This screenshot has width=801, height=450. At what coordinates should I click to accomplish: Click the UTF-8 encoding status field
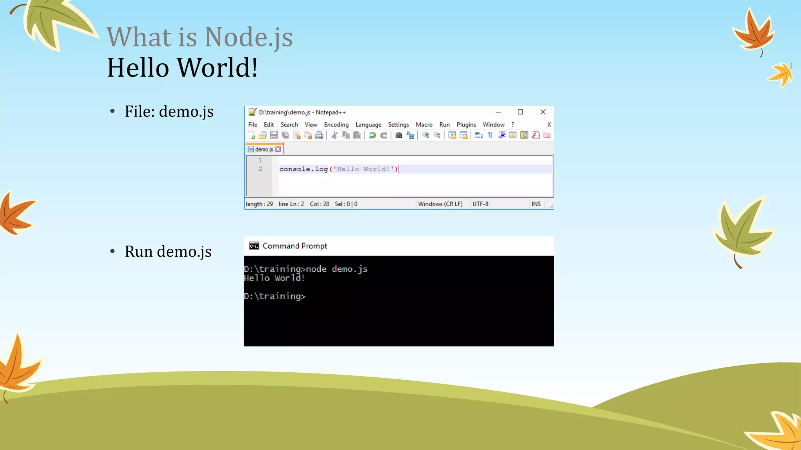coord(480,204)
